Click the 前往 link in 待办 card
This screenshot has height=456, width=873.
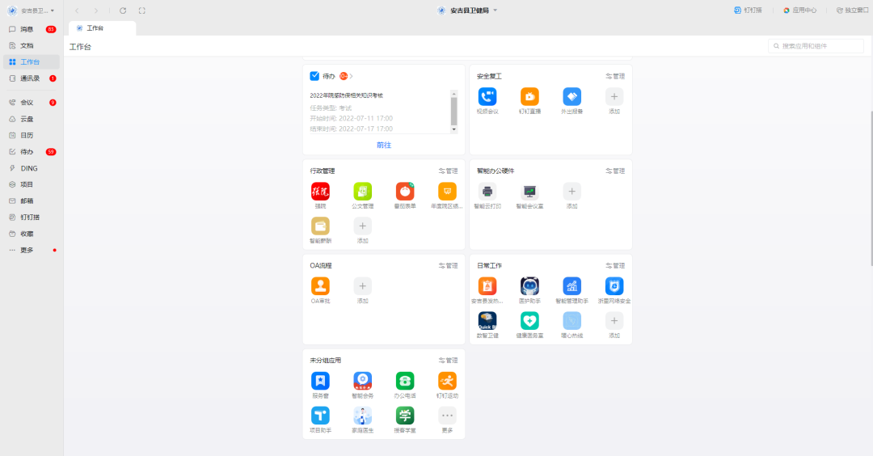[383, 145]
